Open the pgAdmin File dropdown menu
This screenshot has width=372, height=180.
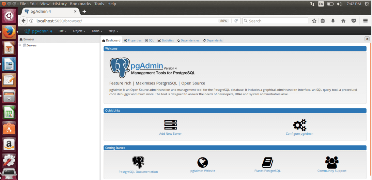[62, 31]
